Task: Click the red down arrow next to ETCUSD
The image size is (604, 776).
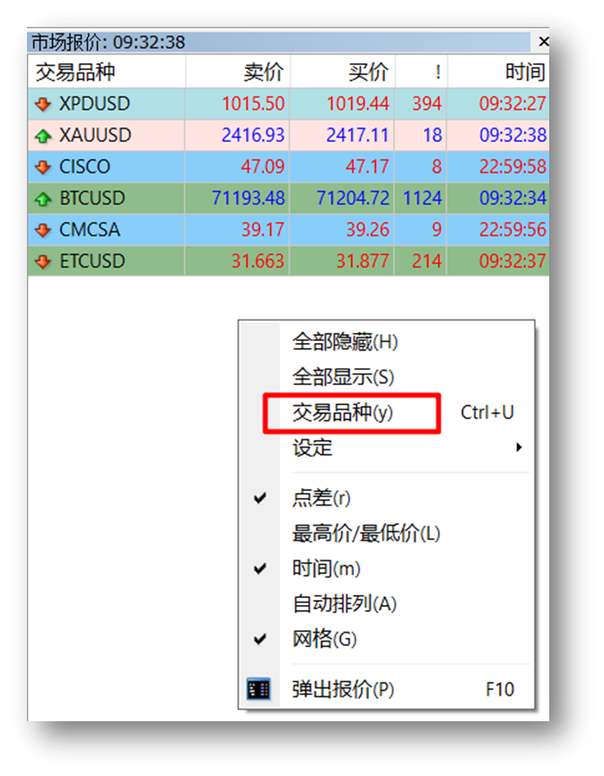Action: coord(43,261)
